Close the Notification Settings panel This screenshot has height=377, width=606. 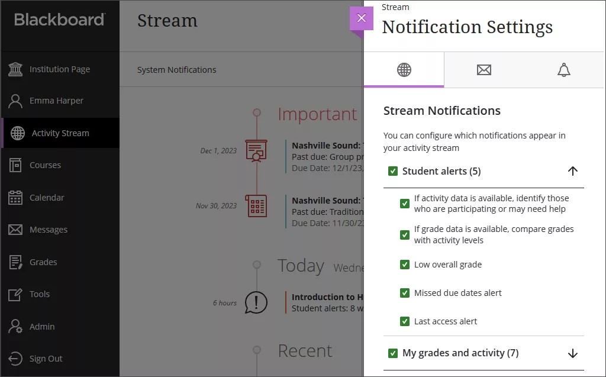click(x=362, y=18)
